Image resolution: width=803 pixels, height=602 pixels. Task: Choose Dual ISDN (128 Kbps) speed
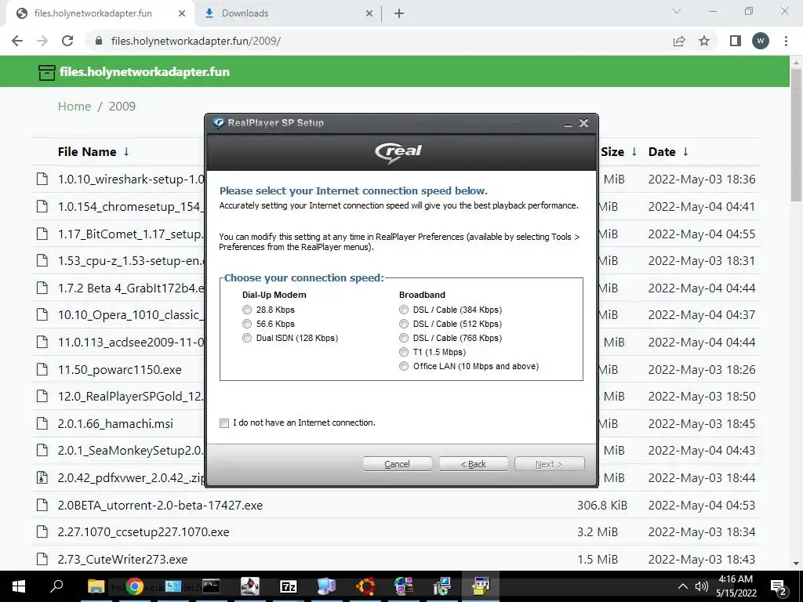point(247,338)
